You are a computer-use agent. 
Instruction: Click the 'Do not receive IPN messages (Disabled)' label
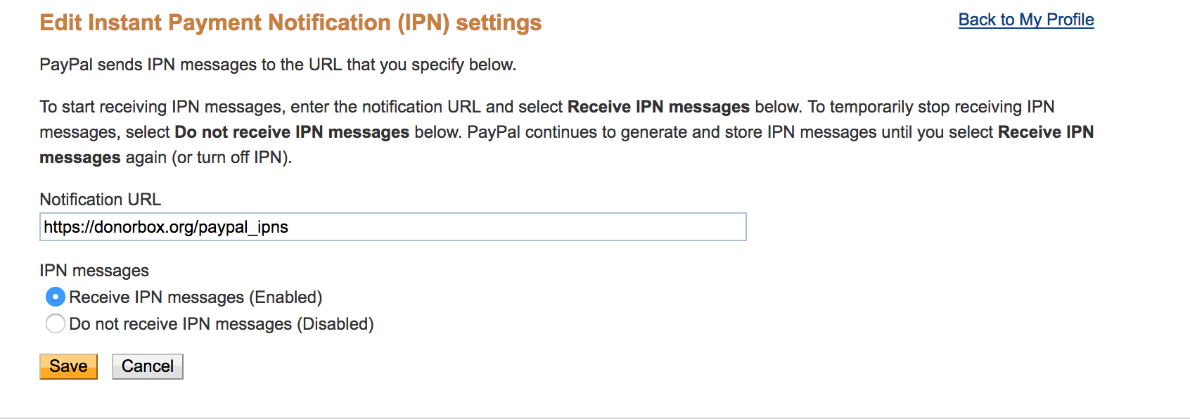221,324
